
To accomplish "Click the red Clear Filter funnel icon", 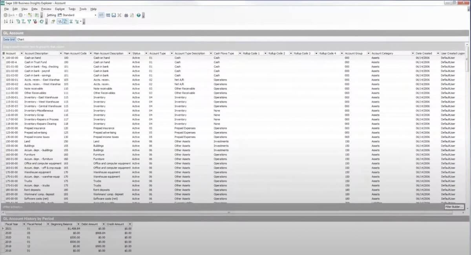I will tap(35, 21).
